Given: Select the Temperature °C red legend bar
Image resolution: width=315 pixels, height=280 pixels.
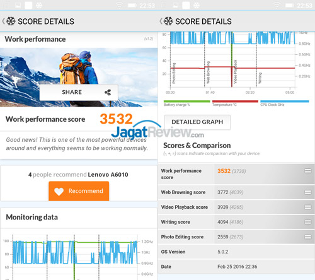Looking at the screenshot, I should coord(235,102).
